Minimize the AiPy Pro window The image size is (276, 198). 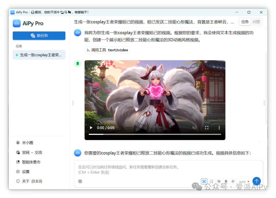(x=237, y=12)
